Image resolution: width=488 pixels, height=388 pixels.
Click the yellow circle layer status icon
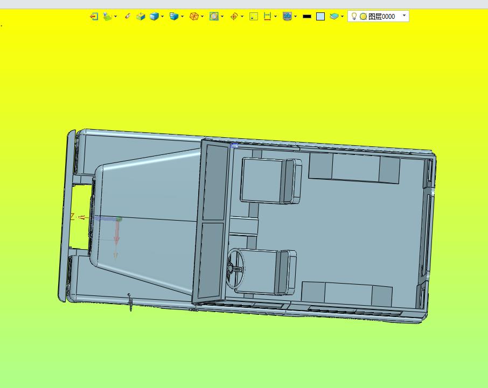pyautogui.click(x=363, y=17)
